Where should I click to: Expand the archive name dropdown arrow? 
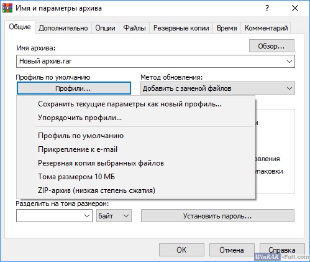[289, 62]
